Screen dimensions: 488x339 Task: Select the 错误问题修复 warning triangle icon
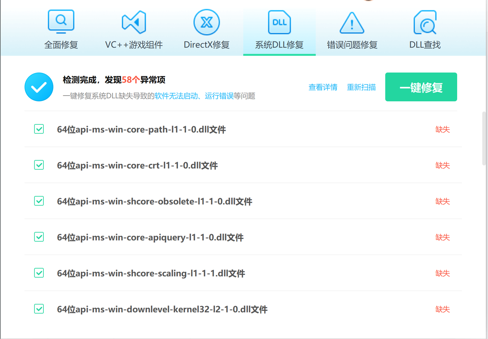click(x=352, y=22)
